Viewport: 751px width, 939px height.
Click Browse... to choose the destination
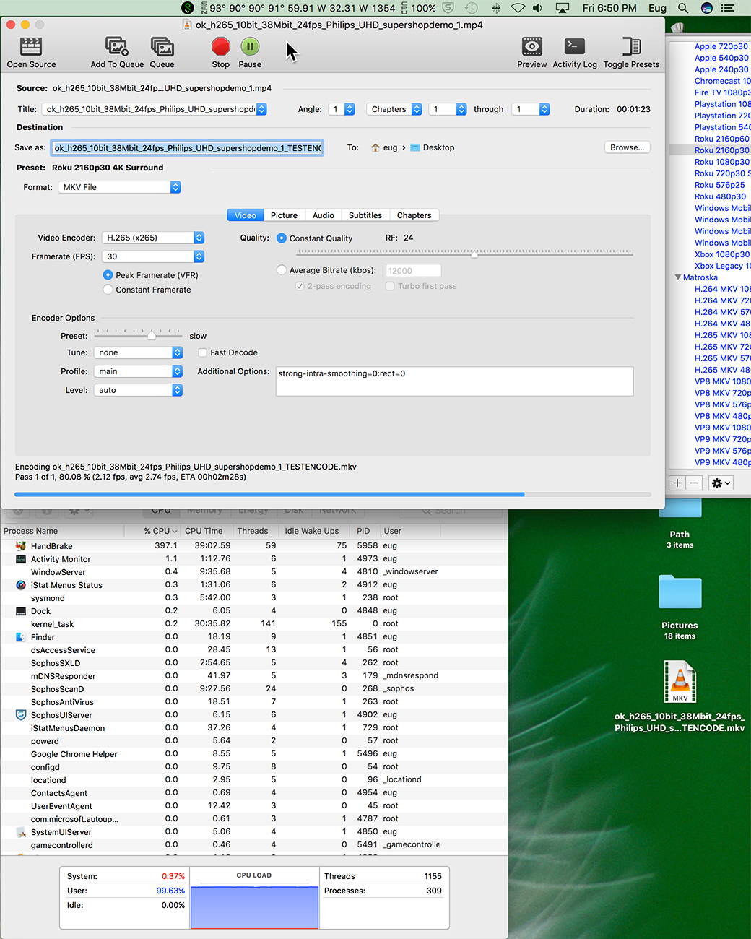point(627,147)
